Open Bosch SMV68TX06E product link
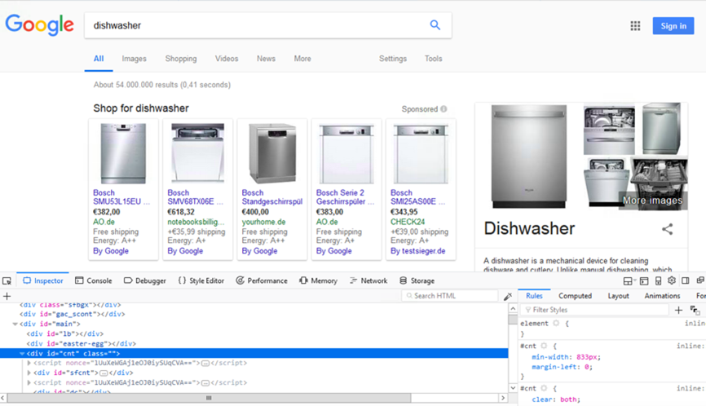 [196, 197]
